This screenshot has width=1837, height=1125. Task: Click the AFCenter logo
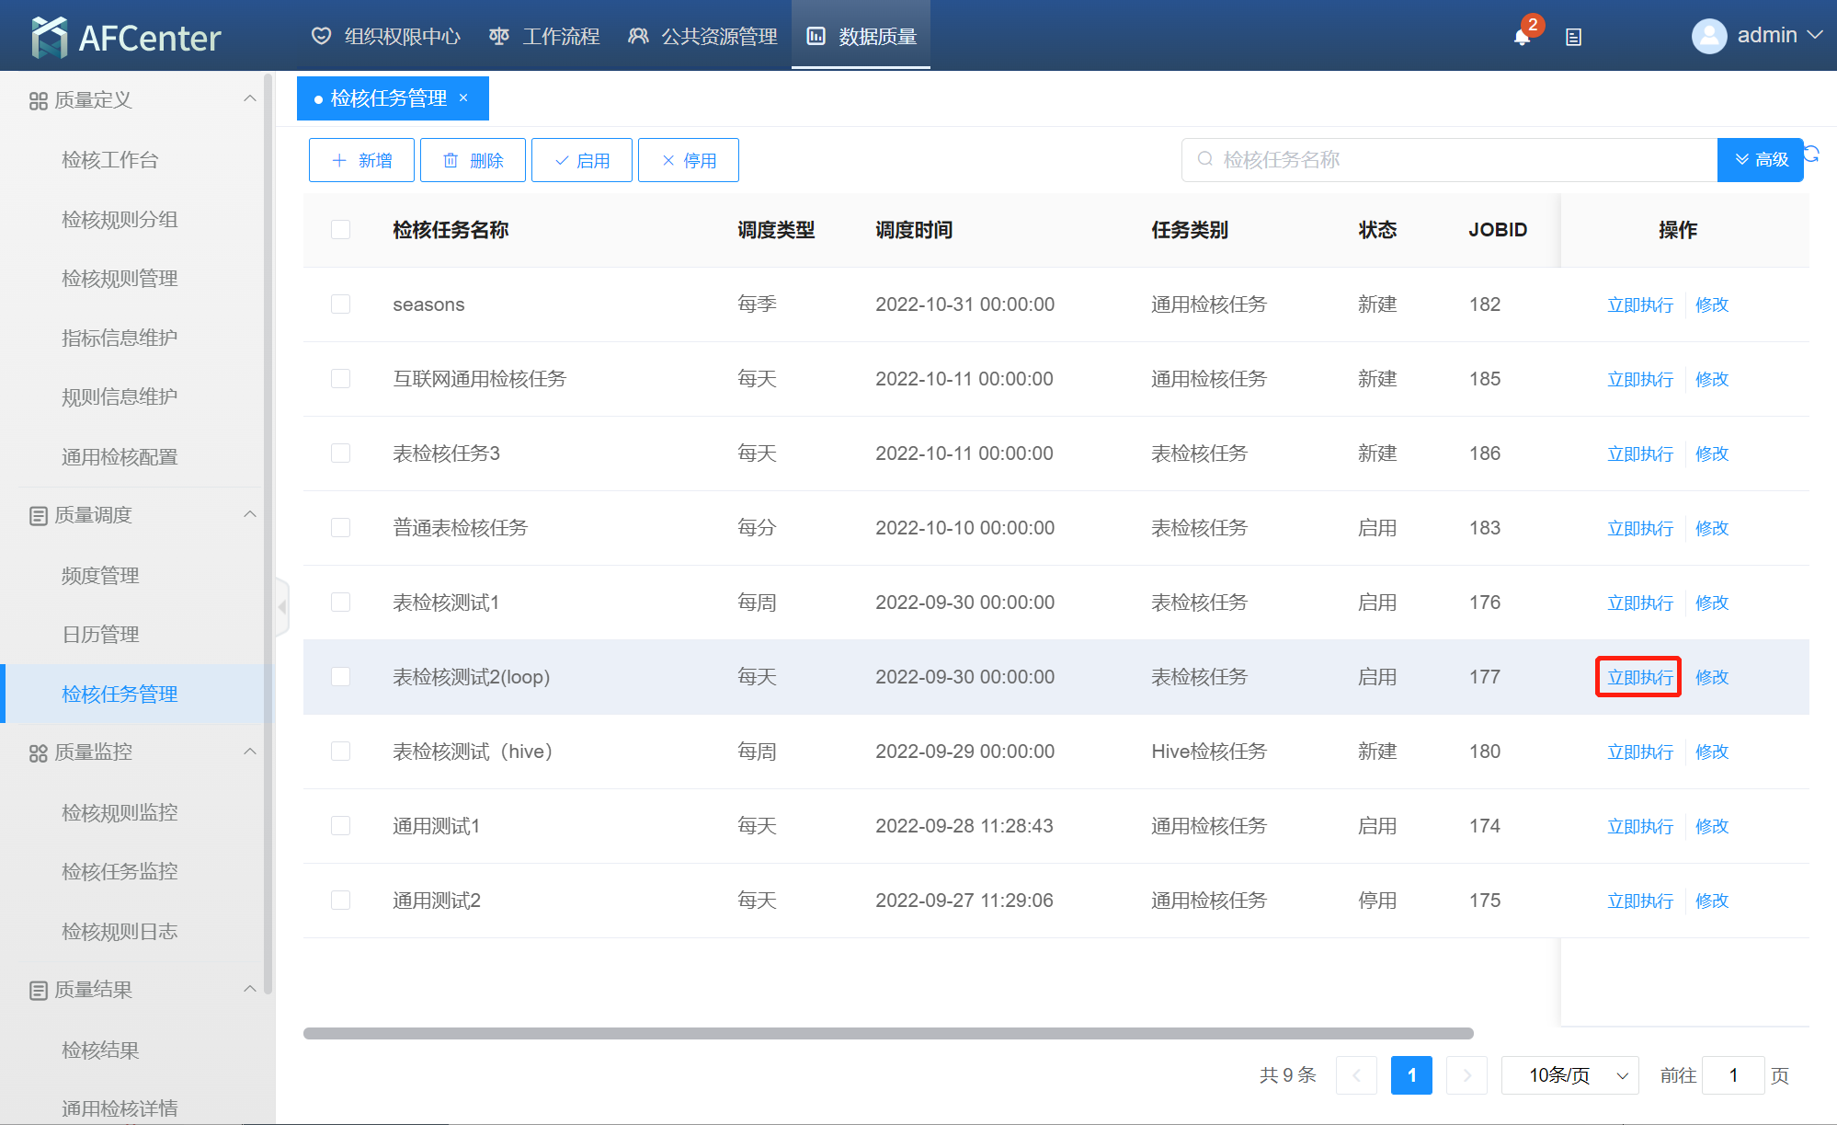click(126, 37)
